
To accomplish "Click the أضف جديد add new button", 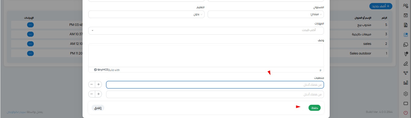I will (x=381, y=6).
